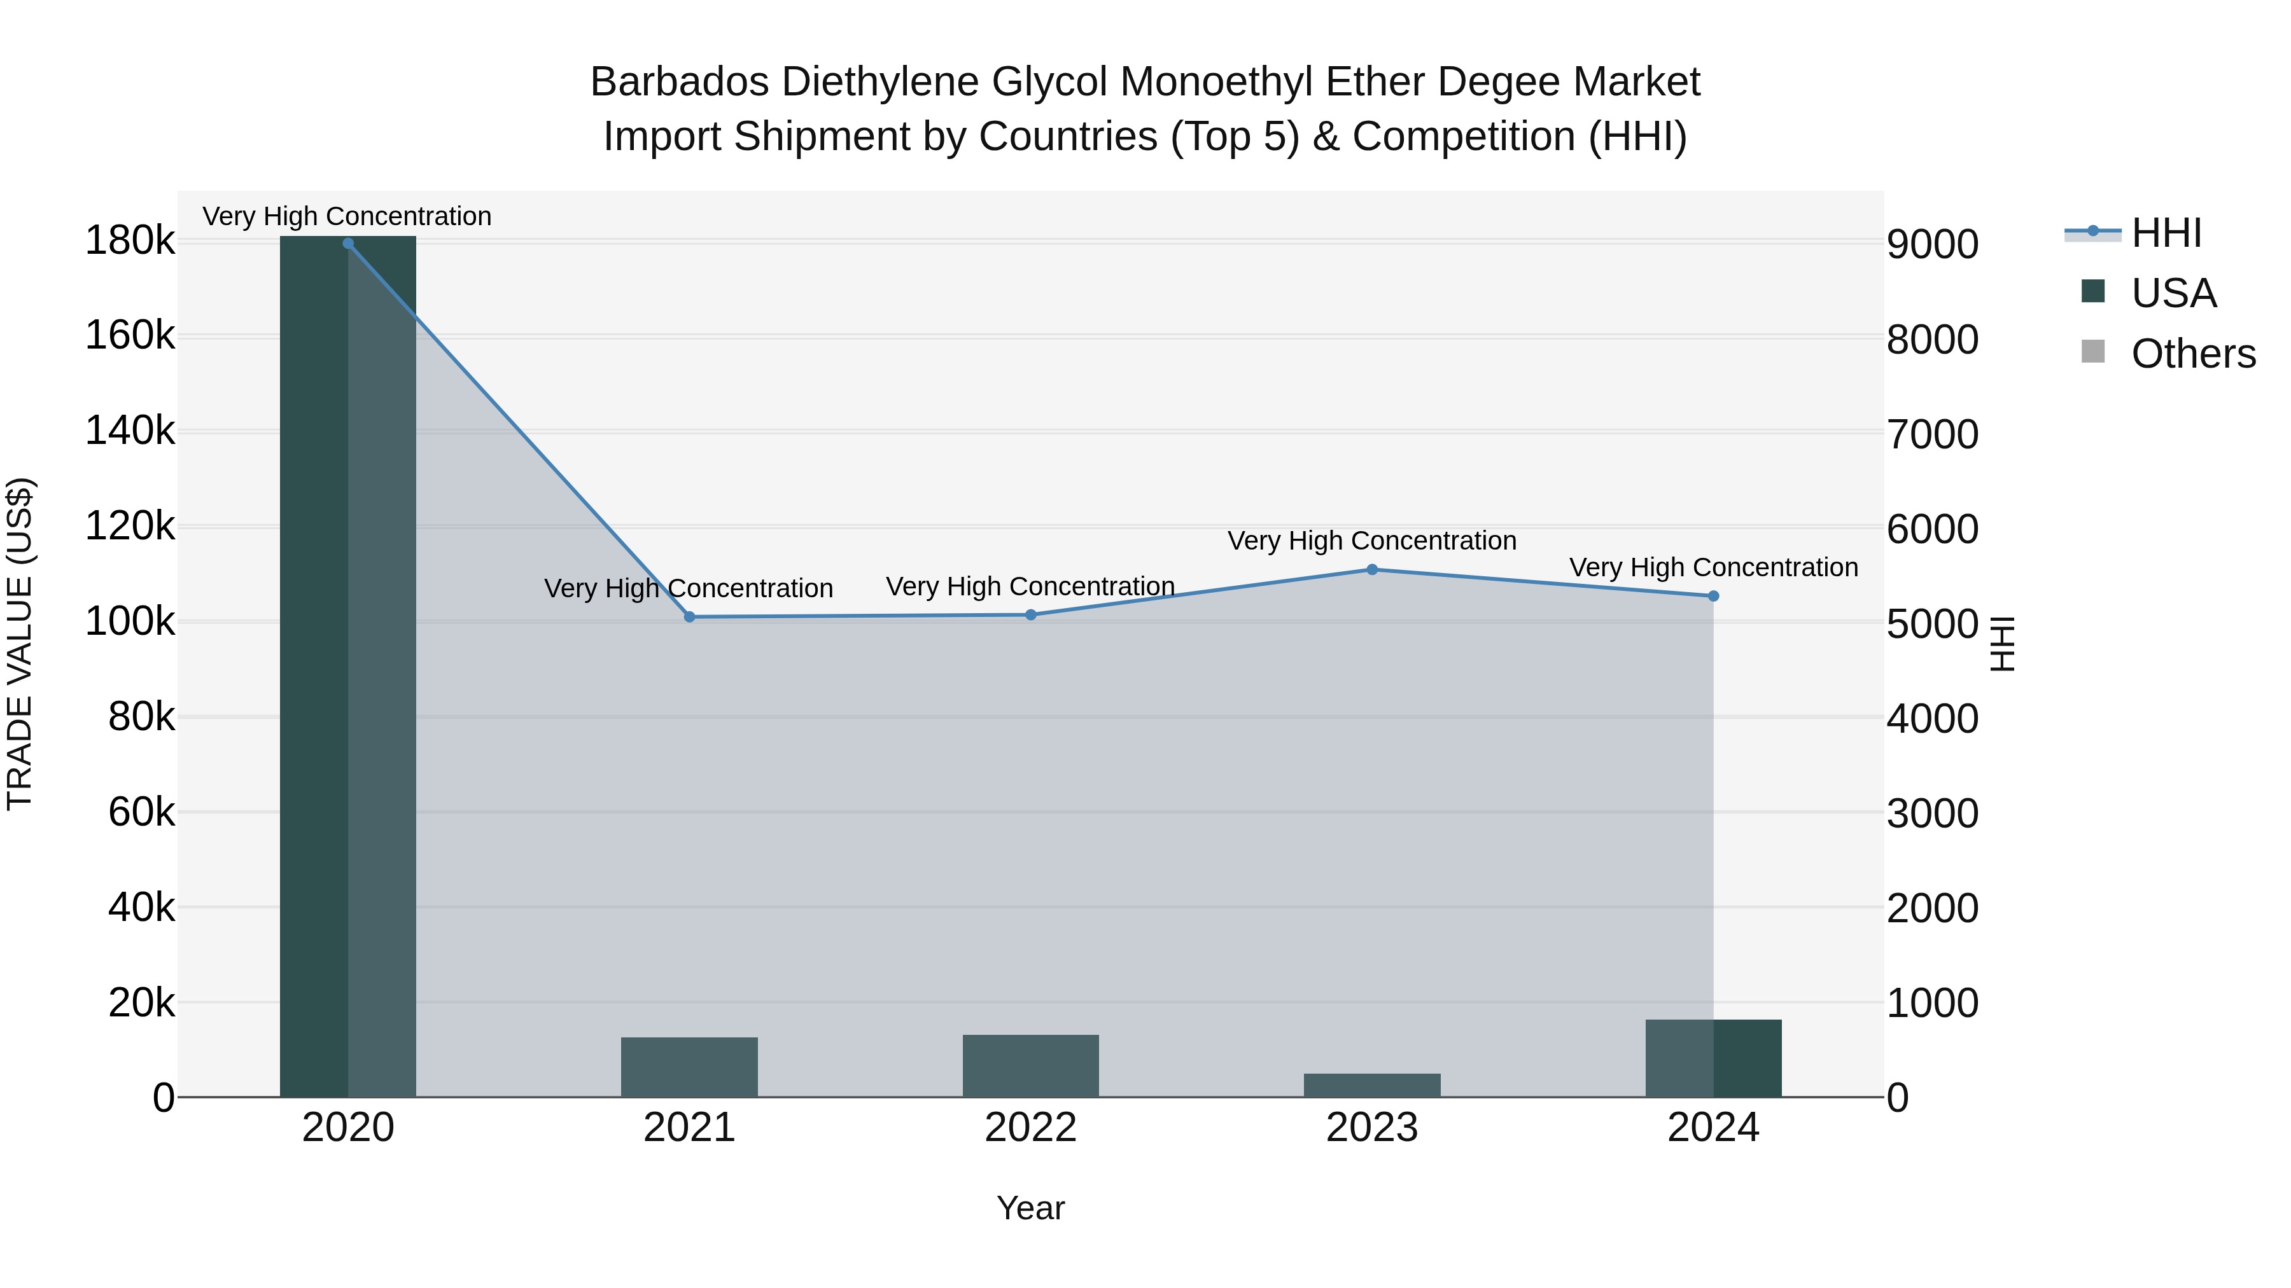Image resolution: width=2291 pixels, height=1288 pixels.
Task: Click the 6000 right axis label
Action: [1933, 529]
